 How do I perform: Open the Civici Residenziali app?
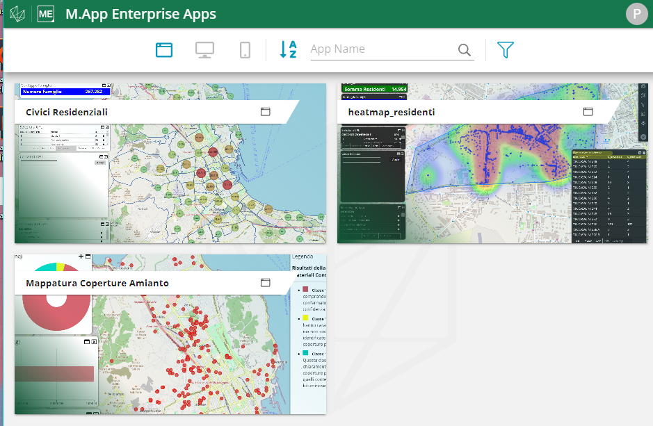(x=170, y=163)
